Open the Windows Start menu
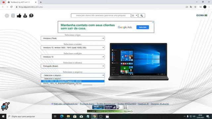The width and height of the screenshot is (212, 119). 3,116
